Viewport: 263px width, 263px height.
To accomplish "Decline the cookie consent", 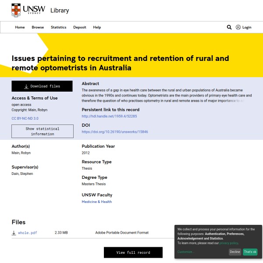I will tap(235, 252).
